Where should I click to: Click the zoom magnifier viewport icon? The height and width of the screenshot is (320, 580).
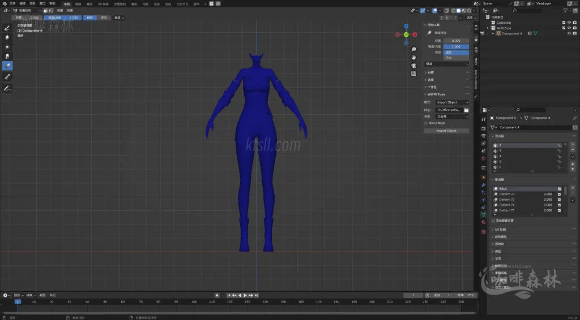pyautogui.click(x=413, y=49)
